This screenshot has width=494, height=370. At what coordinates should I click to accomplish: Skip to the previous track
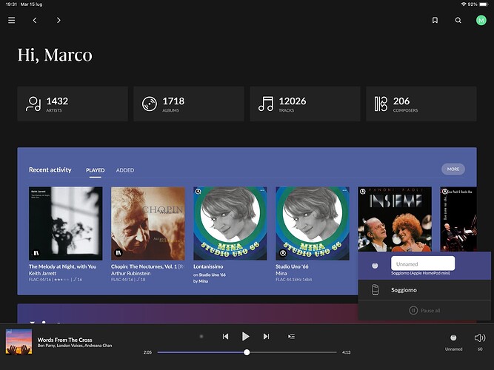click(x=225, y=337)
